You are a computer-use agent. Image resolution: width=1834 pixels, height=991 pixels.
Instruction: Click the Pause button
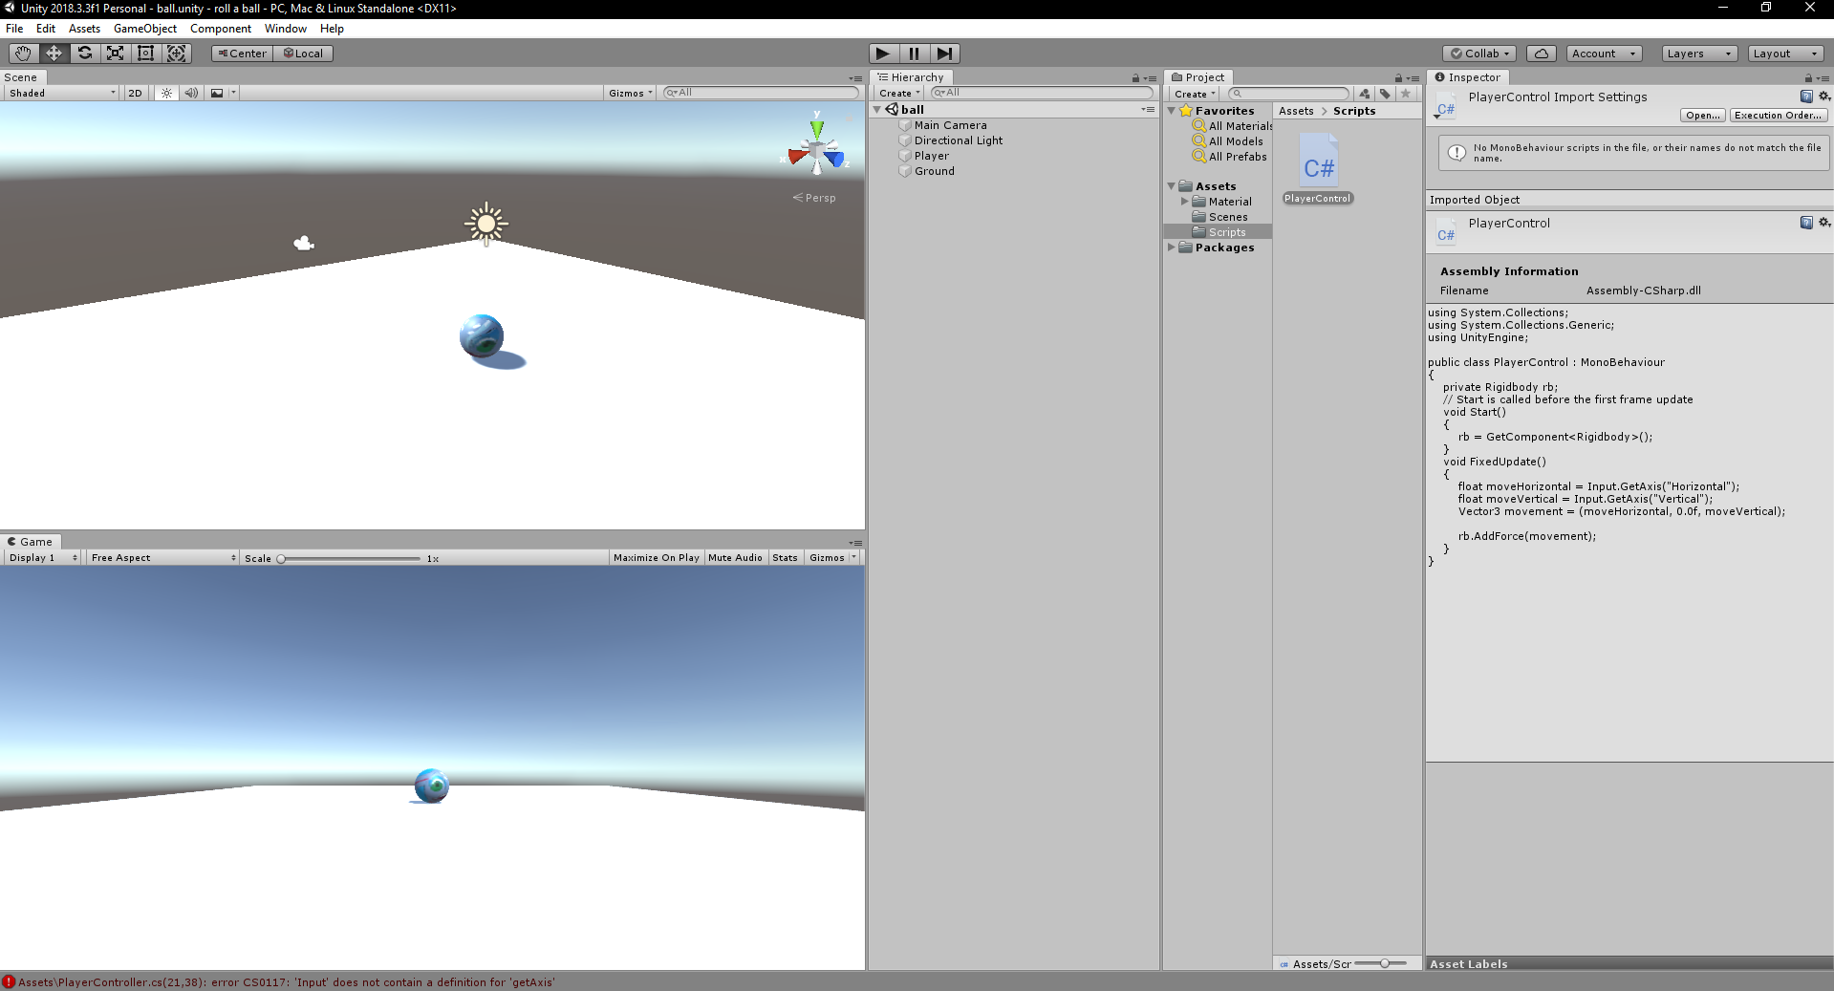914,54
